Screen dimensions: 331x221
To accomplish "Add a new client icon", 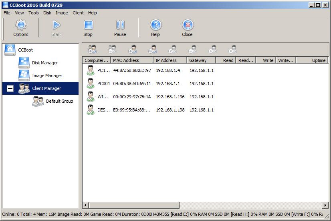I will point(133,49).
